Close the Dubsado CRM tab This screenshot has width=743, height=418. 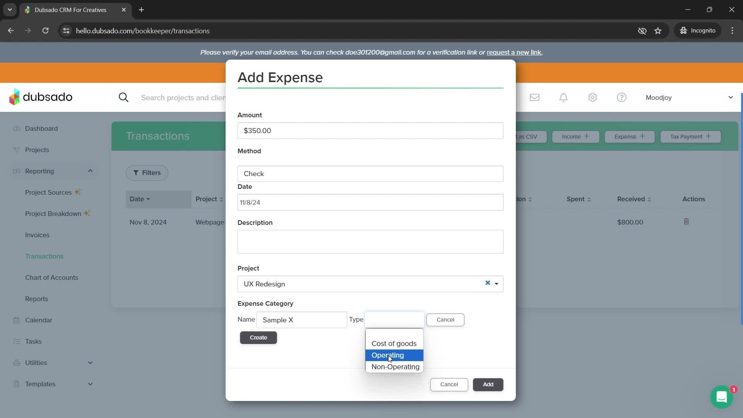(124, 10)
